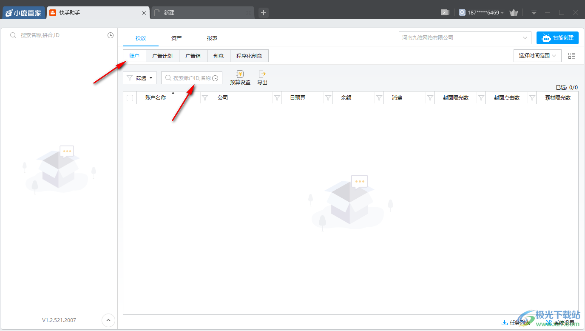The image size is (585, 331).
Task: Open left panel search history clock
Action: coord(111,35)
